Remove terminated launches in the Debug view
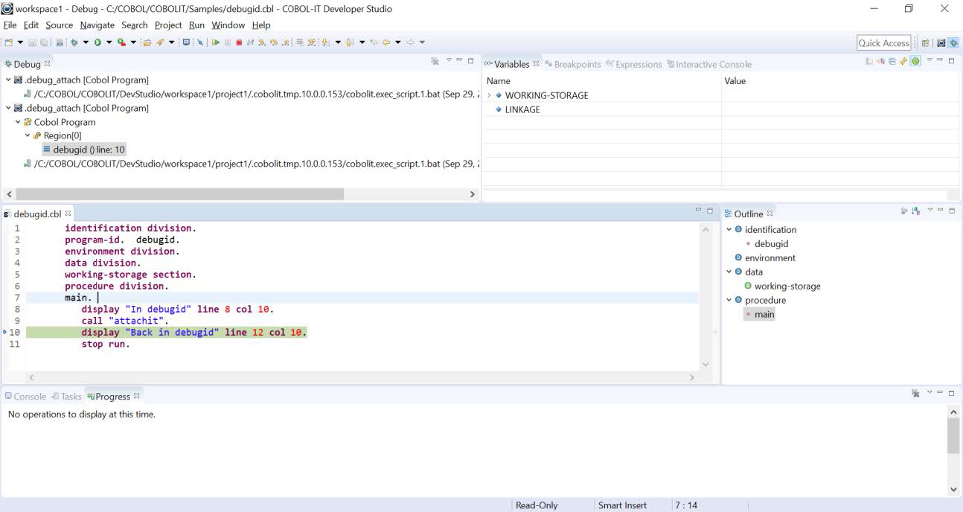This screenshot has height=512, width=963. [x=435, y=62]
